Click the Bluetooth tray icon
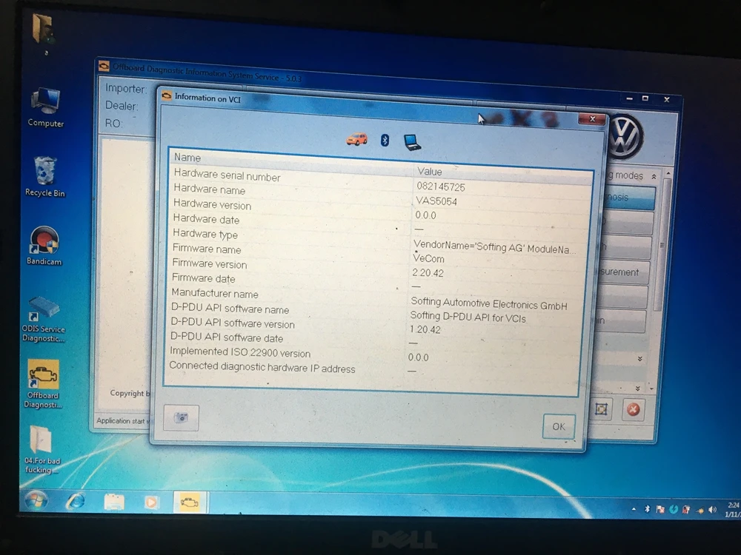 pos(648,509)
